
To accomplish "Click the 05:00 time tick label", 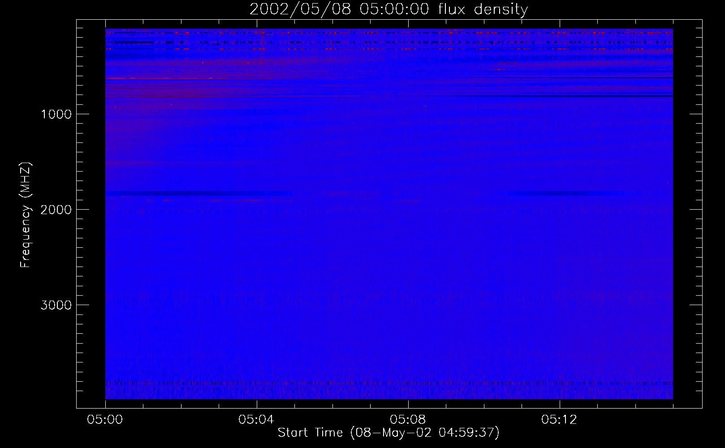I will point(105,420).
